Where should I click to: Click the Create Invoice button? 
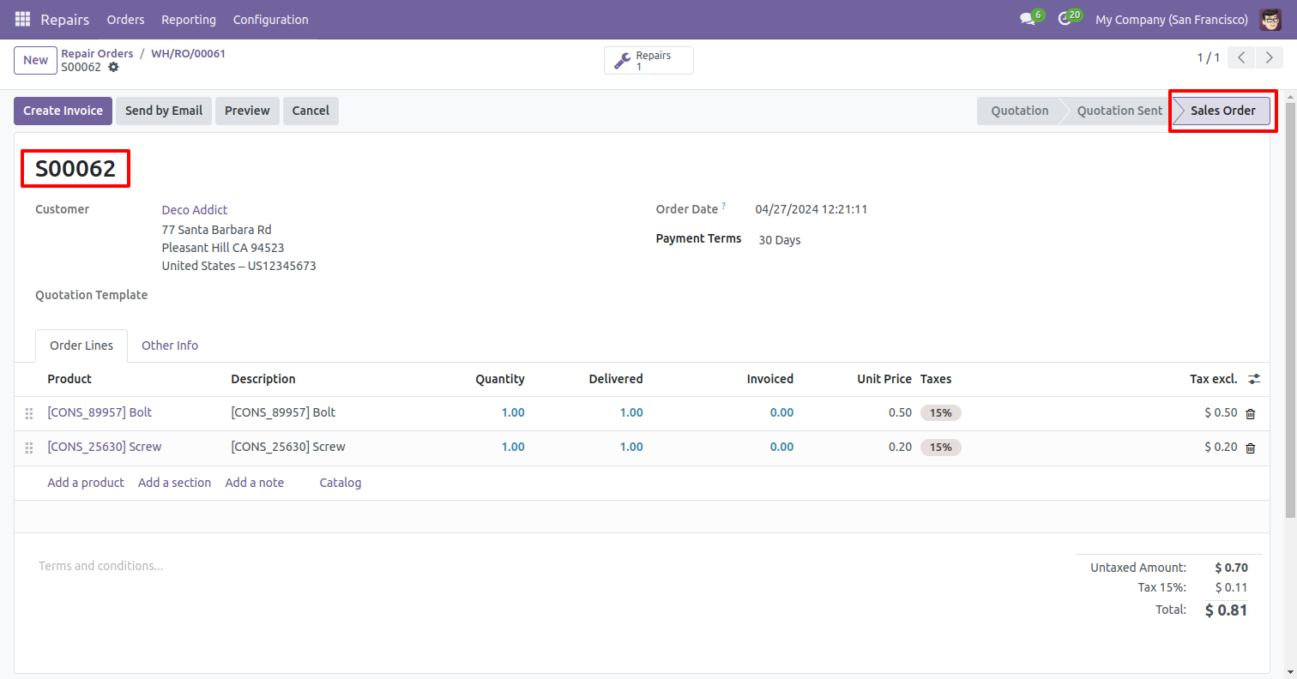pos(63,111)
